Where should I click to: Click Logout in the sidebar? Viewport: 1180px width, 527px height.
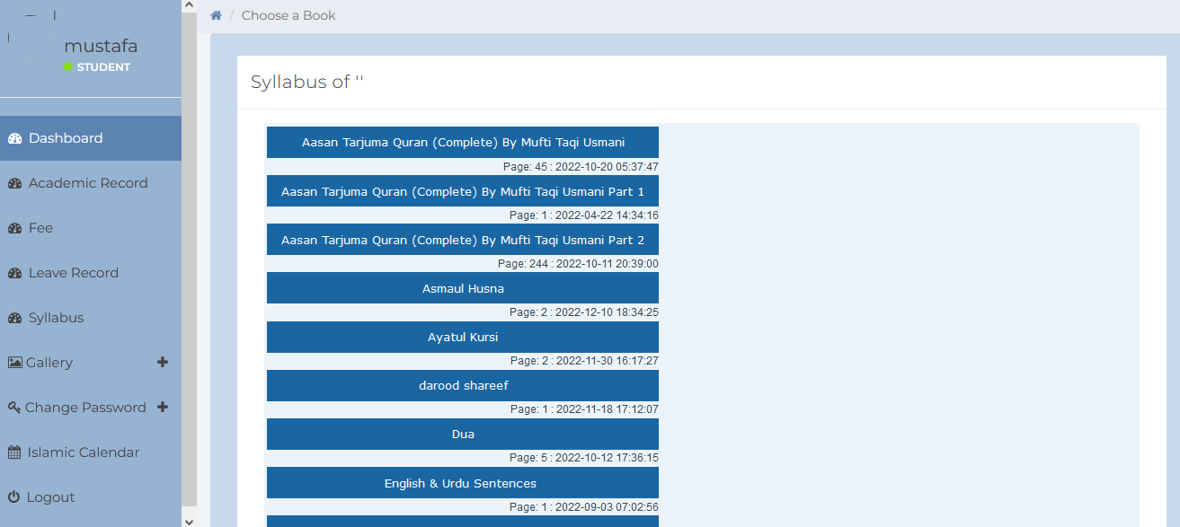coord(91,497)
